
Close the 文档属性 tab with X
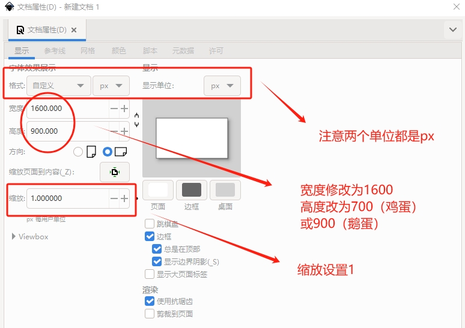(74, 30)
